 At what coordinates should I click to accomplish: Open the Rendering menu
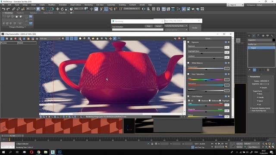(x=88, y=5)
